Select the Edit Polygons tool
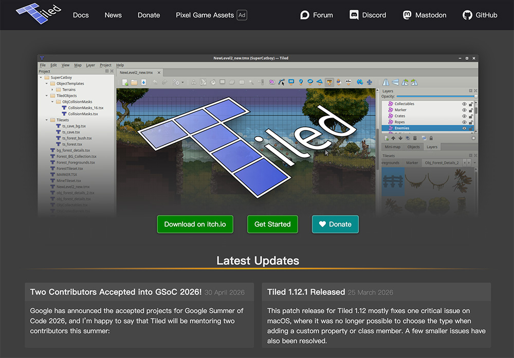 (x=282, y=82)
